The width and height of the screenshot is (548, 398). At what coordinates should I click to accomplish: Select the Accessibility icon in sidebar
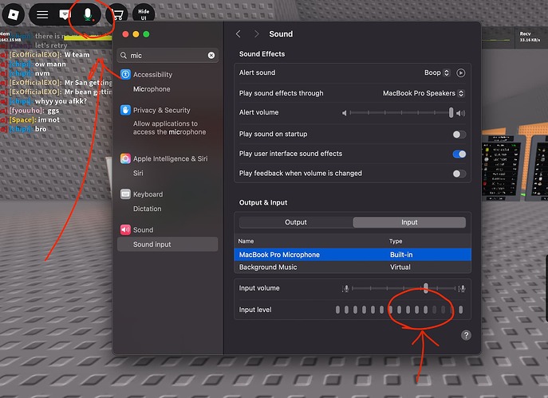click(x=125, y=74)
